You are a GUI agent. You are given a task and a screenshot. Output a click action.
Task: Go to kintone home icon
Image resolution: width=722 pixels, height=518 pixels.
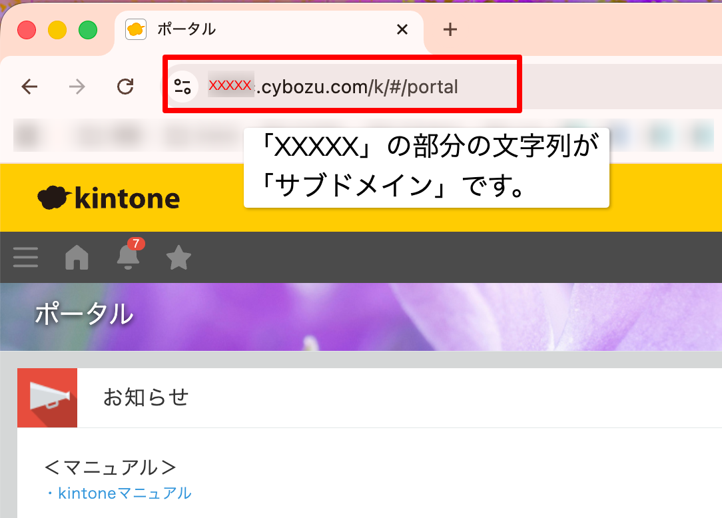(x=77, y=257)
